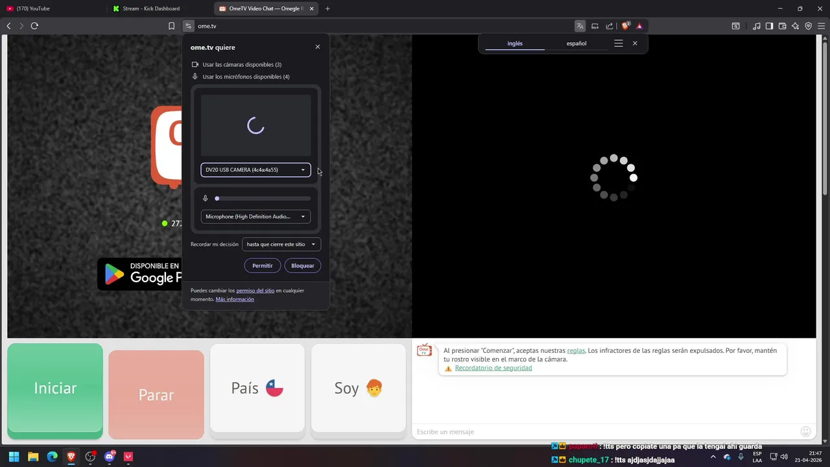Open Leo AI sparkle icon
The image size is (830, 467).
(x=796, y=26)
